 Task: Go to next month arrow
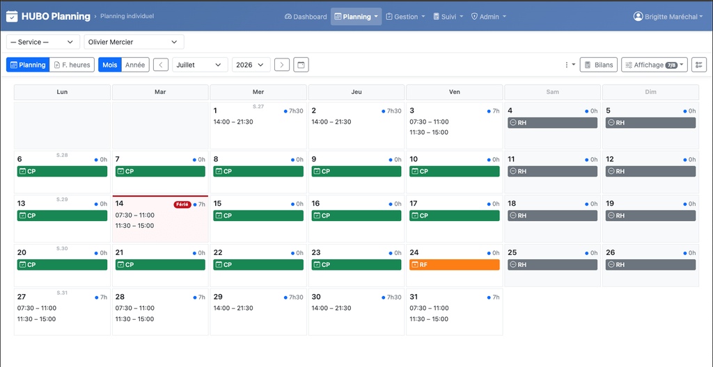(282, 65)
